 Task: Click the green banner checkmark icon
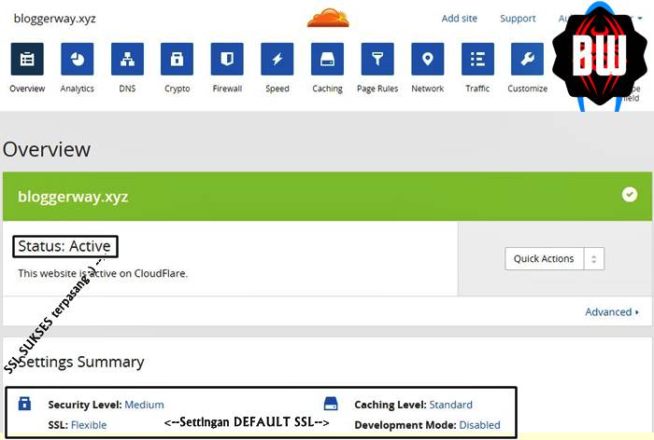point(630,195)
